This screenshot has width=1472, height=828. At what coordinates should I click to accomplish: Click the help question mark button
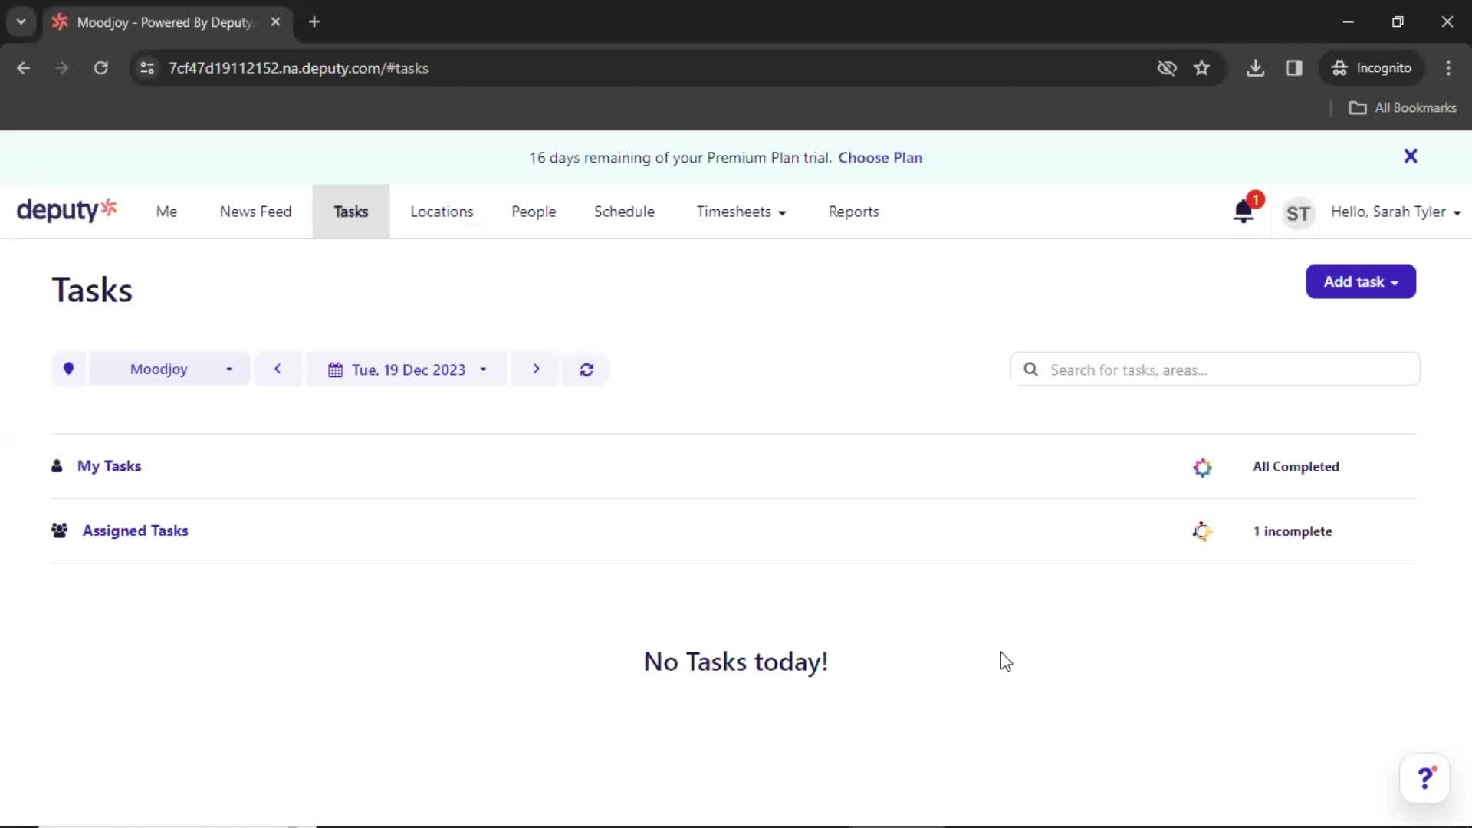(1427, 777)
